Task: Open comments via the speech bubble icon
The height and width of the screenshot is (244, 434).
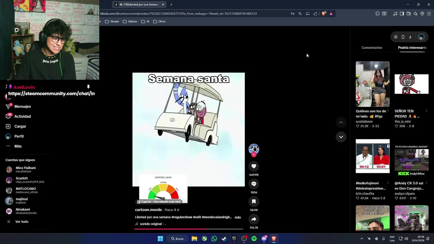Action: pos(254,184)
